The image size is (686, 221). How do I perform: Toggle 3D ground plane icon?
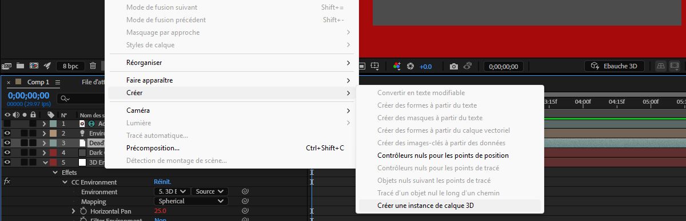tap(660, 66)
